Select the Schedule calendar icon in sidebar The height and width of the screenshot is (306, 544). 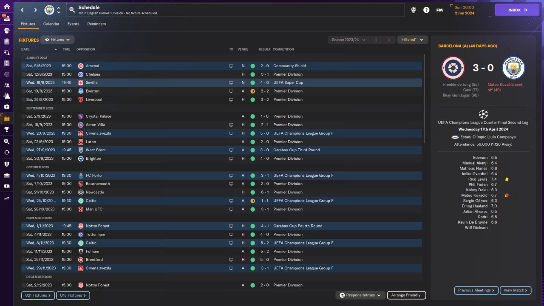[x=6, y=119]
